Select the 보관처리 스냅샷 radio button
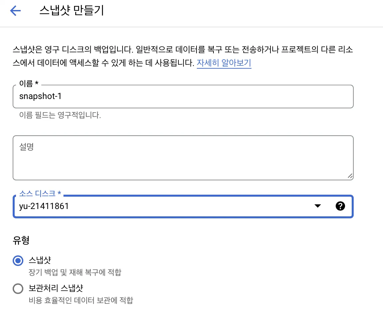 pos(18,288)
